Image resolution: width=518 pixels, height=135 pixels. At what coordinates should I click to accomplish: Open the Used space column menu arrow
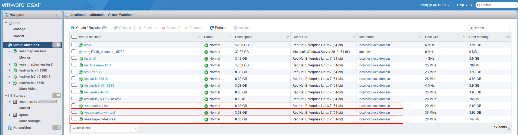click(288, 37)
